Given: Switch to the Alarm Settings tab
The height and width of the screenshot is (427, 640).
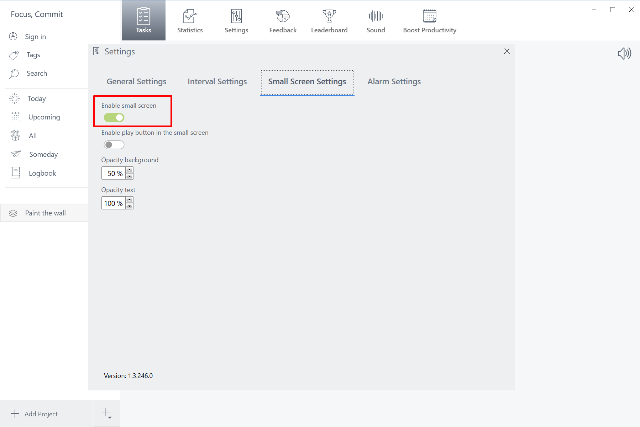Looking at the screenshot, I should coord(394,82).
